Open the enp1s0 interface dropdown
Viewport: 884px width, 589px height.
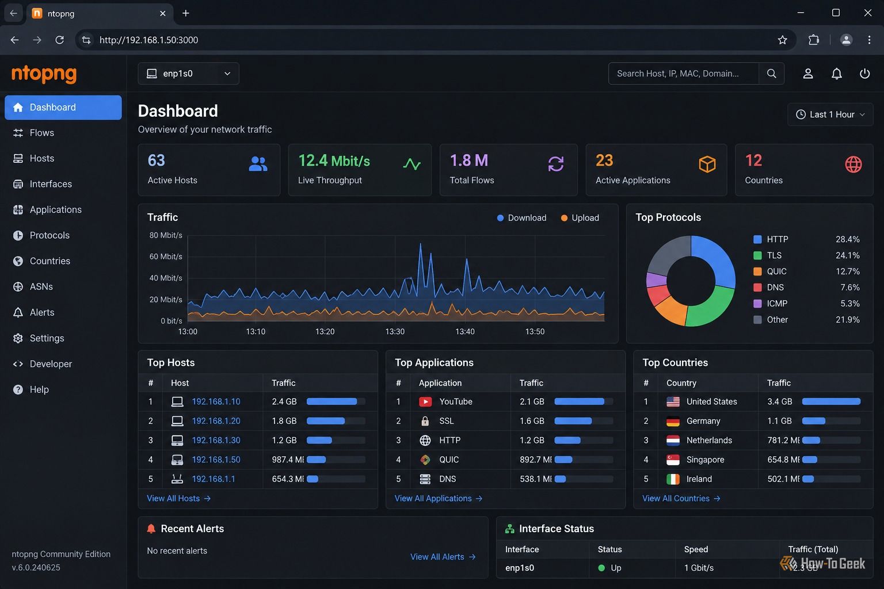coord(188,74)
